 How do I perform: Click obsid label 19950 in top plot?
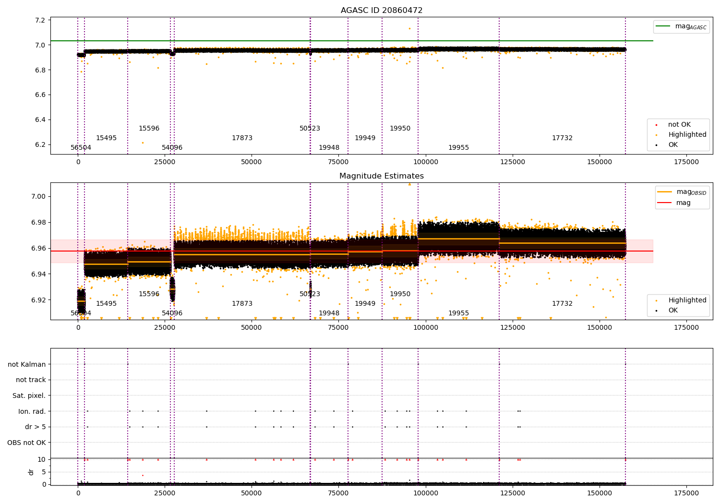[400, 129]
